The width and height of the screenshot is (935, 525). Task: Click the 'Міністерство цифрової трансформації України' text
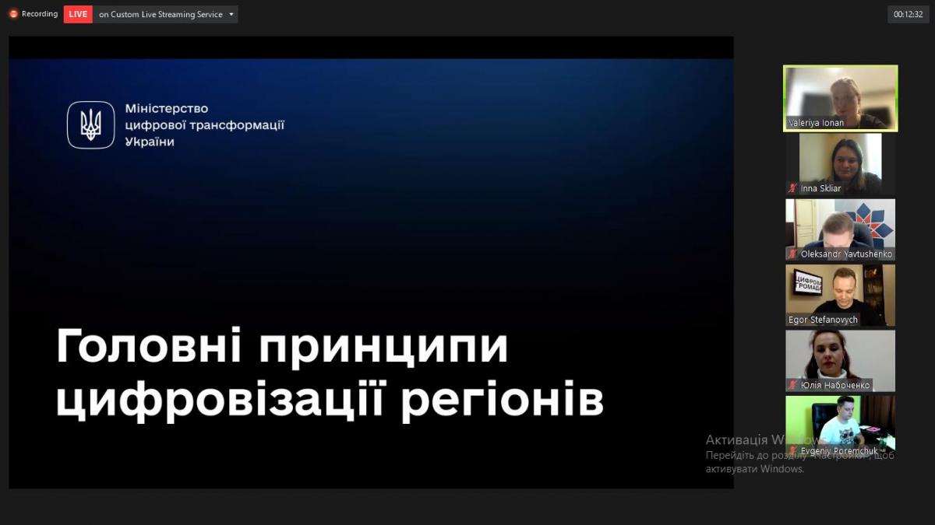204,125
